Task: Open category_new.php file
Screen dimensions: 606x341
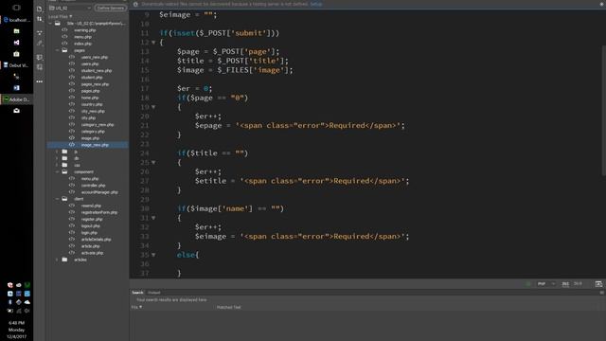Action: (x=98, y=125)
